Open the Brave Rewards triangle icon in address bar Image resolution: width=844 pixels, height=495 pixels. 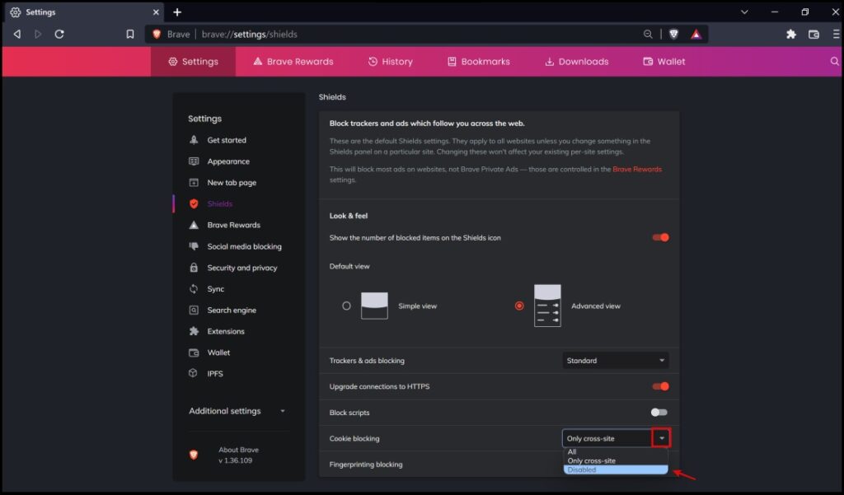(x=696, y=34)
